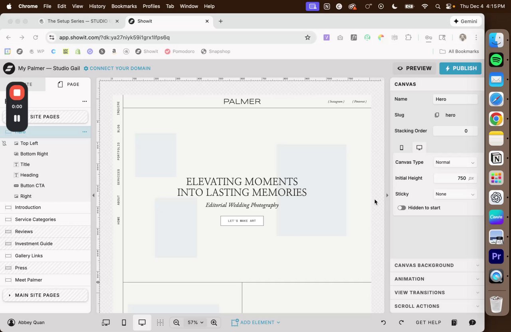The width and height of the screenshot is (511, 332).
Task: Edit the Initial Height value field
Action: pos(455,178)
